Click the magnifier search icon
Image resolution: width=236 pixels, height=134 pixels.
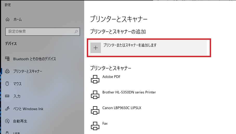coord(76,32)
